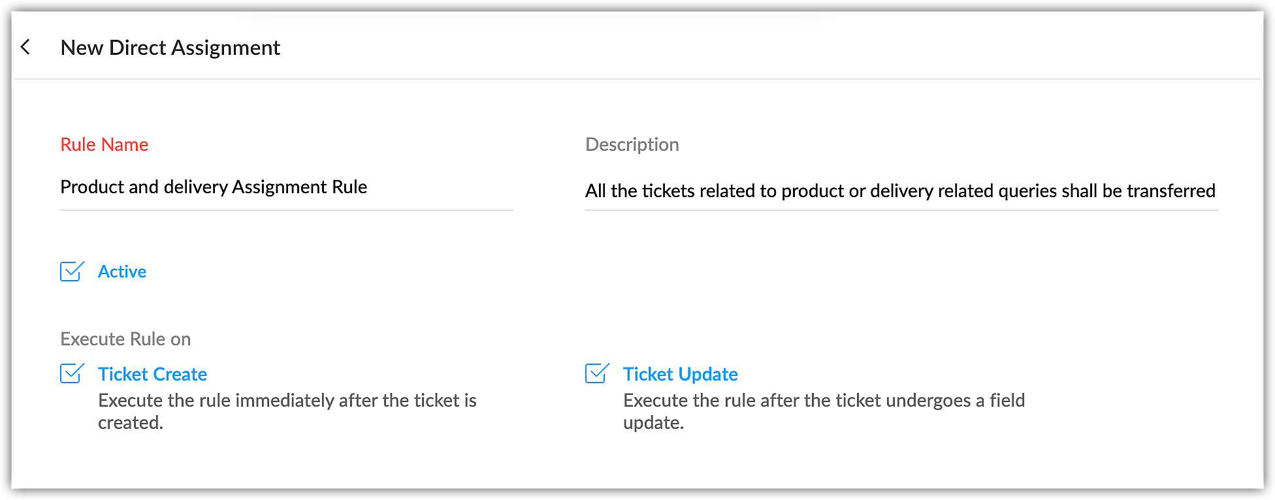Uncheck the Ticket Update checkbox
The image size is (1275, 500).
click(596, 374)
